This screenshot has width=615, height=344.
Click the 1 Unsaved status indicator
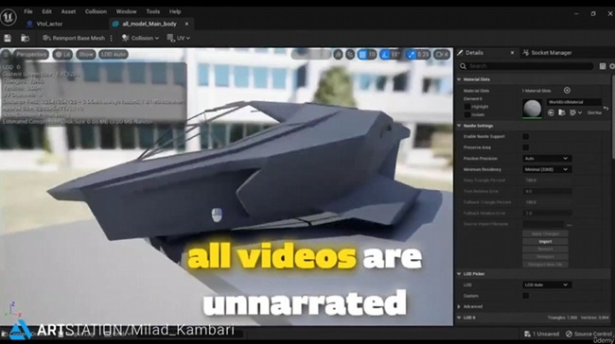541,334
